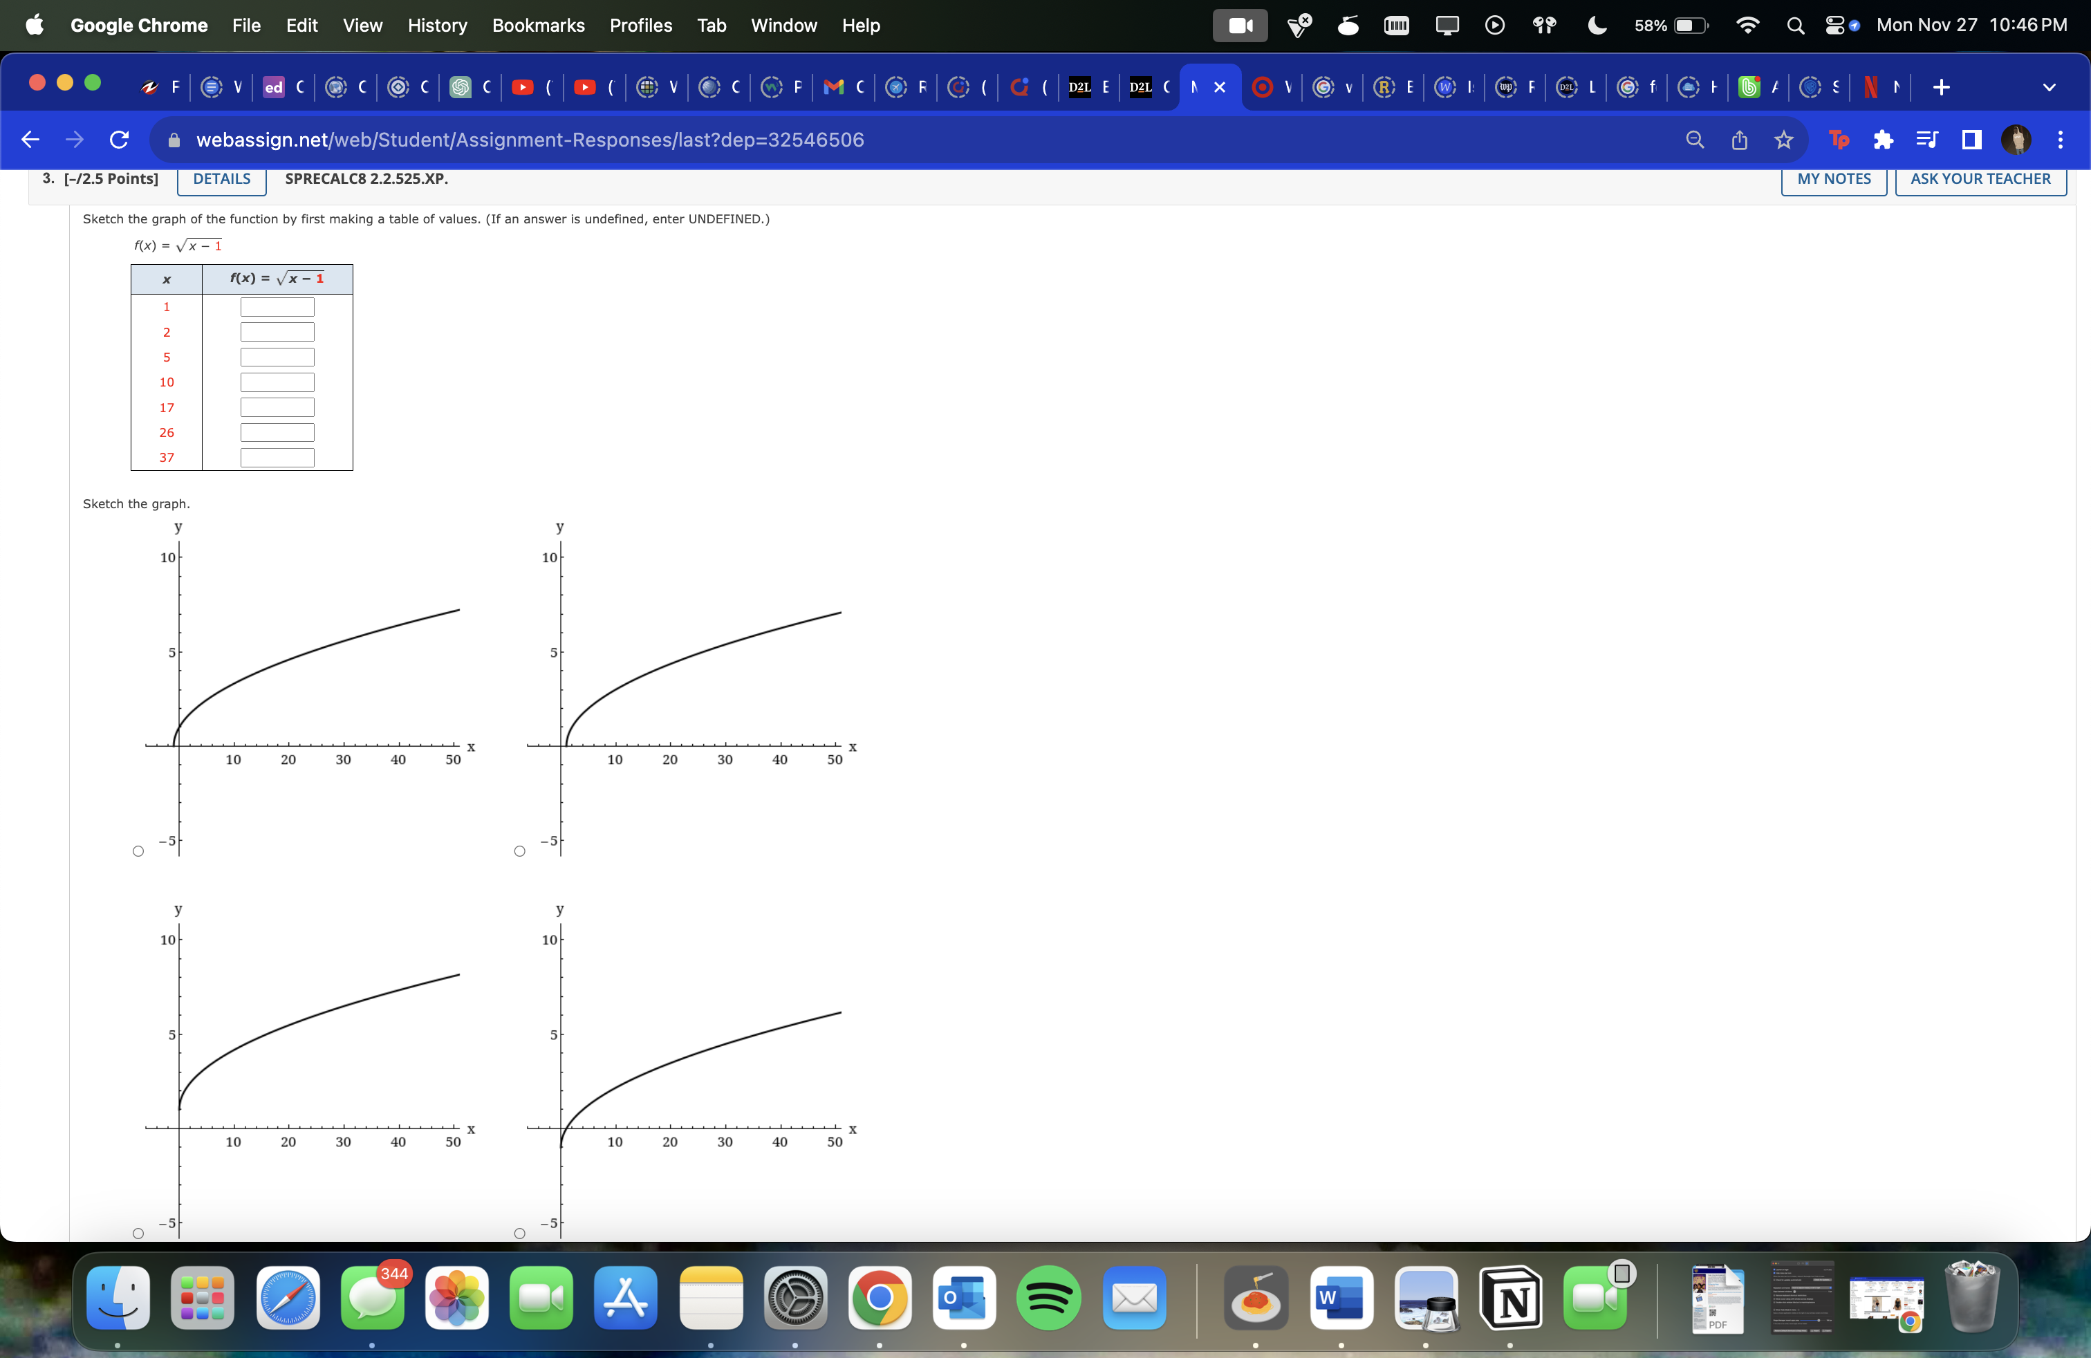Screen dimensions: 2091x1358
Task: Click the f(x) input for x = 1
Action: pos(277,306)
